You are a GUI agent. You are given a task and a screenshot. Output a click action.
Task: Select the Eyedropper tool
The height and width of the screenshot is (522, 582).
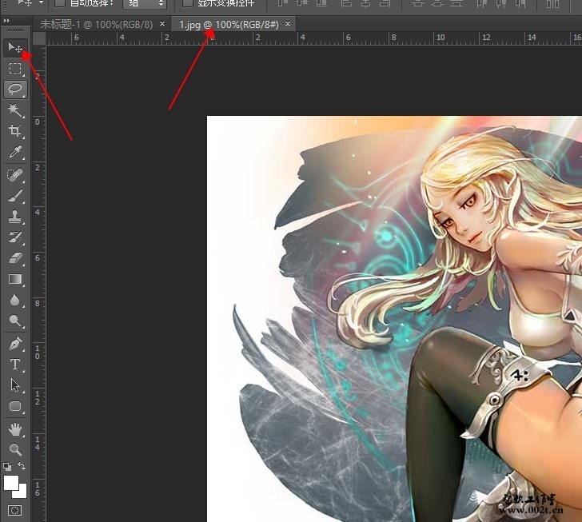coord(15,151)
